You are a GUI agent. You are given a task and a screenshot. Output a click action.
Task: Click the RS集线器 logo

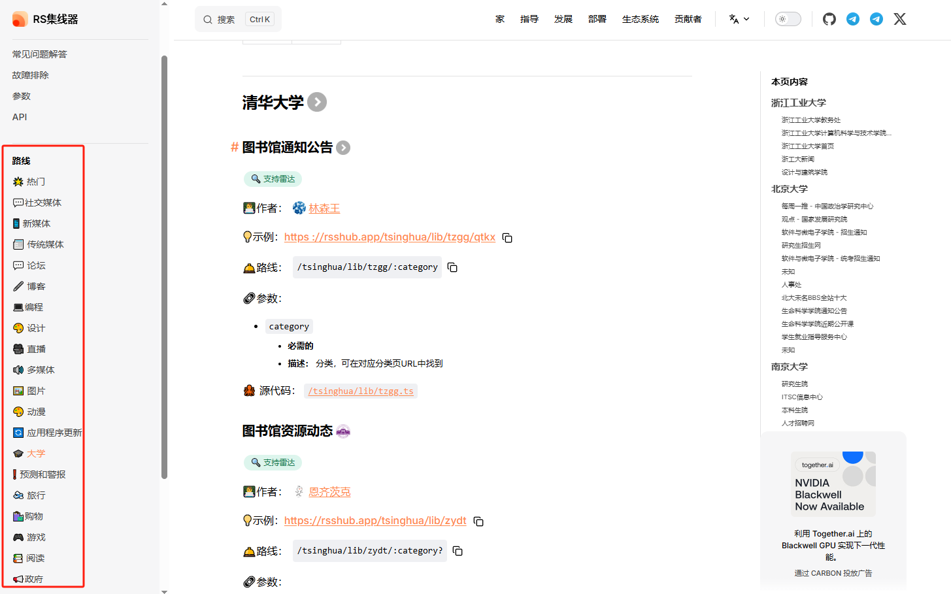point(45,19)
